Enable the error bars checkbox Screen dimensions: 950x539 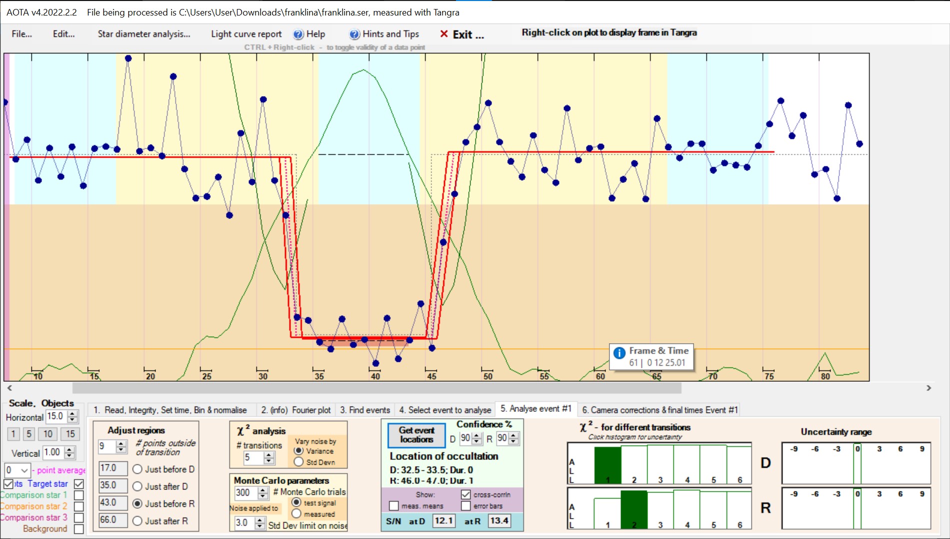tap(465, 506)
